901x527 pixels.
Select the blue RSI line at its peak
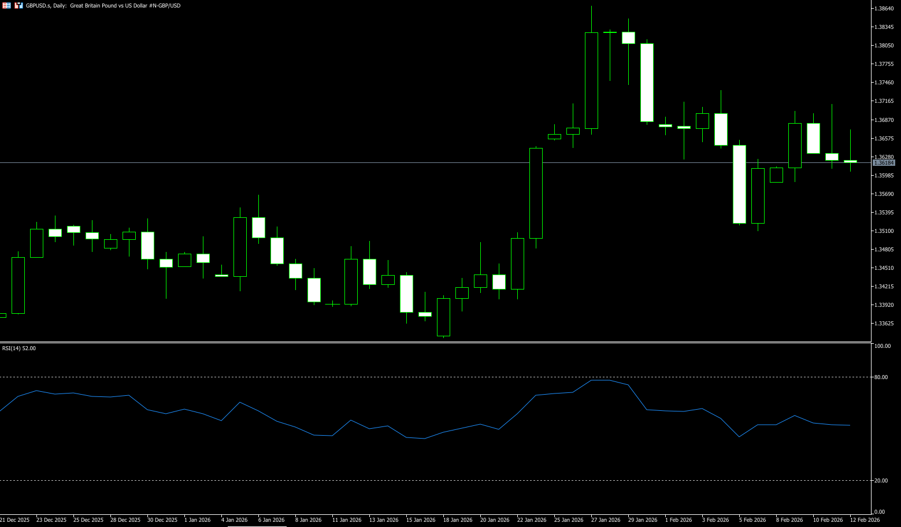point(600,380)
